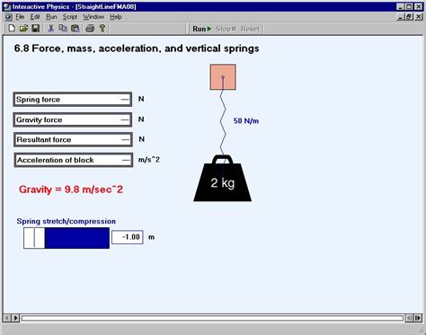Open the Edit menu
The image size is (426, 335).
coord(35,17)
